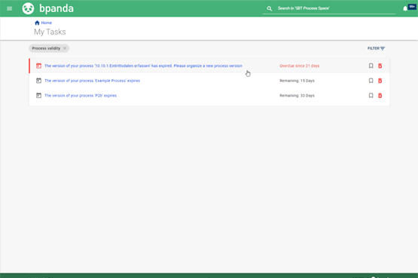Bookmark the P2b task

pyautogui.click(x=371, y=96)
